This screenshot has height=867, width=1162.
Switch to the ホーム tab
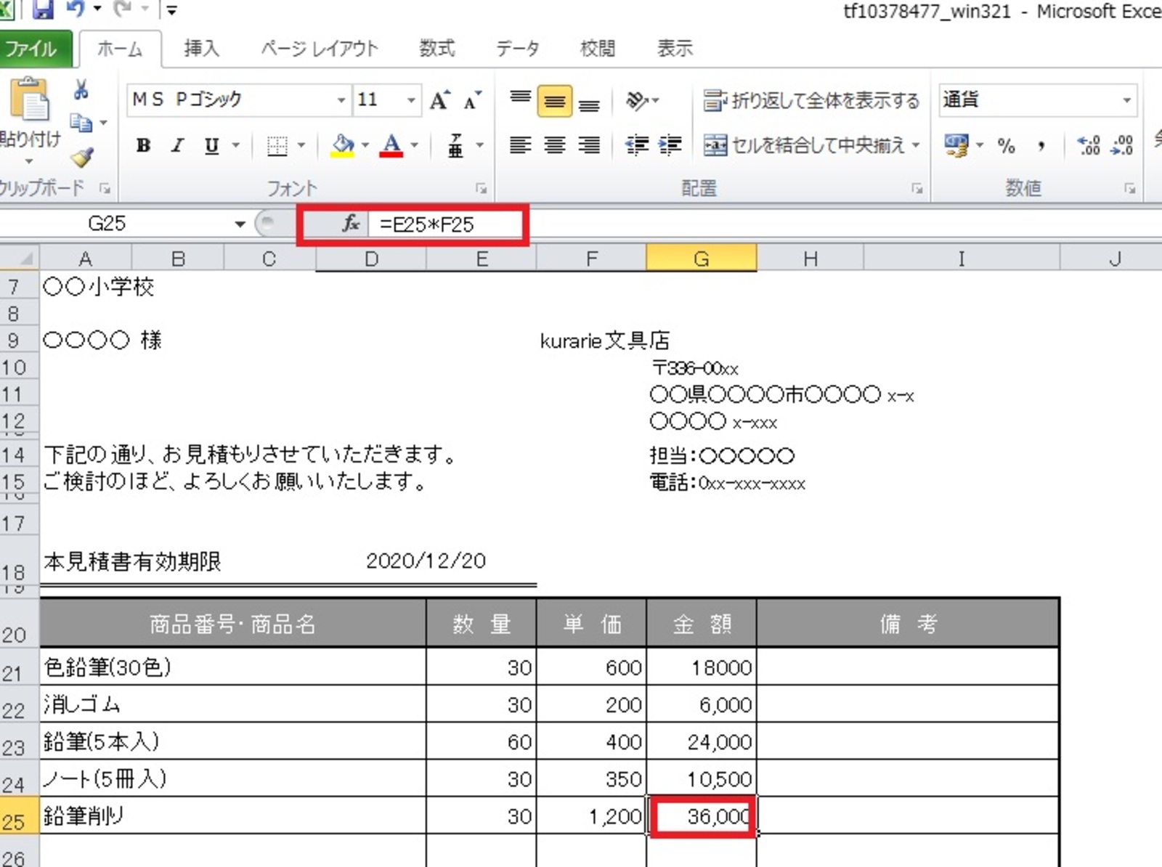point(120,49)
